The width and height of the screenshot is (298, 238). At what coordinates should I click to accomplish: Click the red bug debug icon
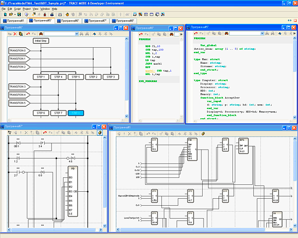coord(45,14)
